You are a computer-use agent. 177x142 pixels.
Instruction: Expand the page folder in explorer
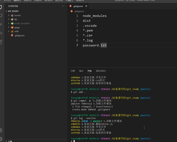tap(17, 27)
